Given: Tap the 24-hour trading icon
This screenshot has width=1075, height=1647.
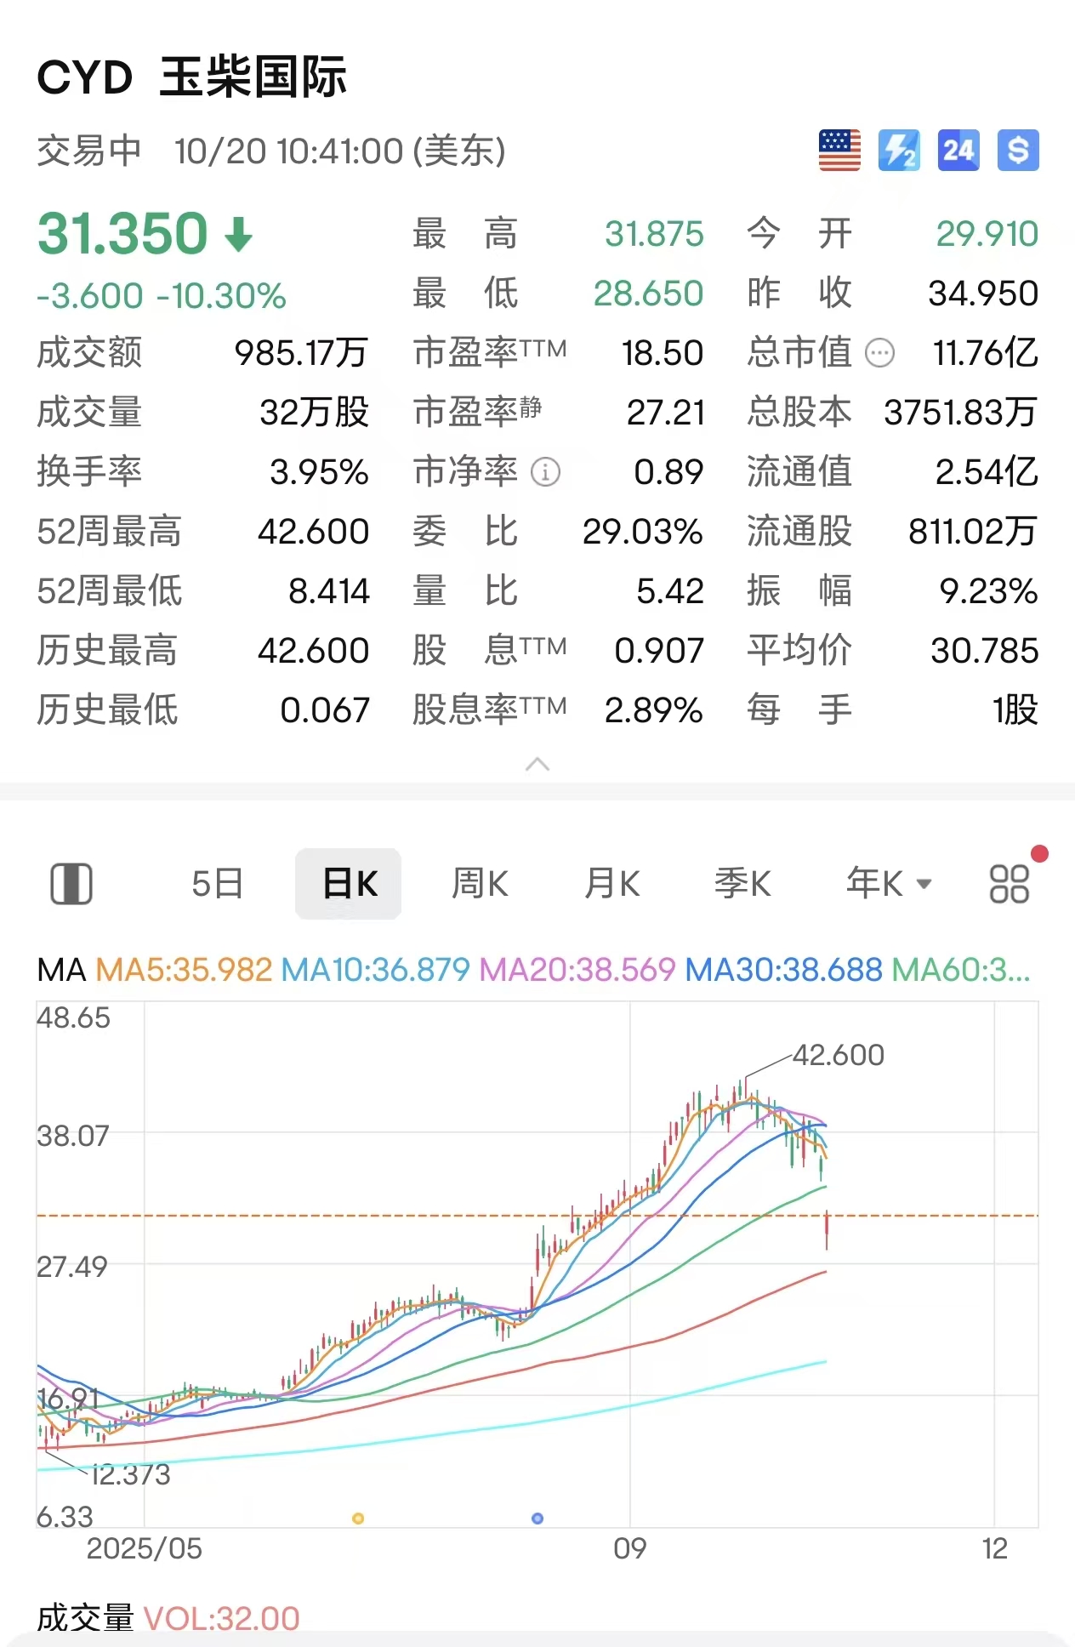Looking at the screenshot, I should 958,151.
